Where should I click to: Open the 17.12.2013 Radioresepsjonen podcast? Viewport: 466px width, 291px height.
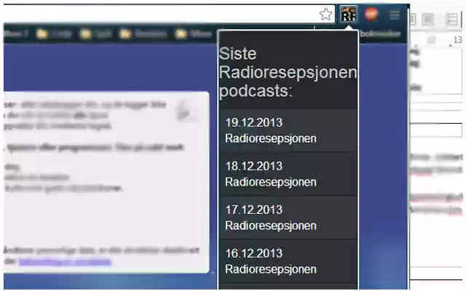pos(288,218)
